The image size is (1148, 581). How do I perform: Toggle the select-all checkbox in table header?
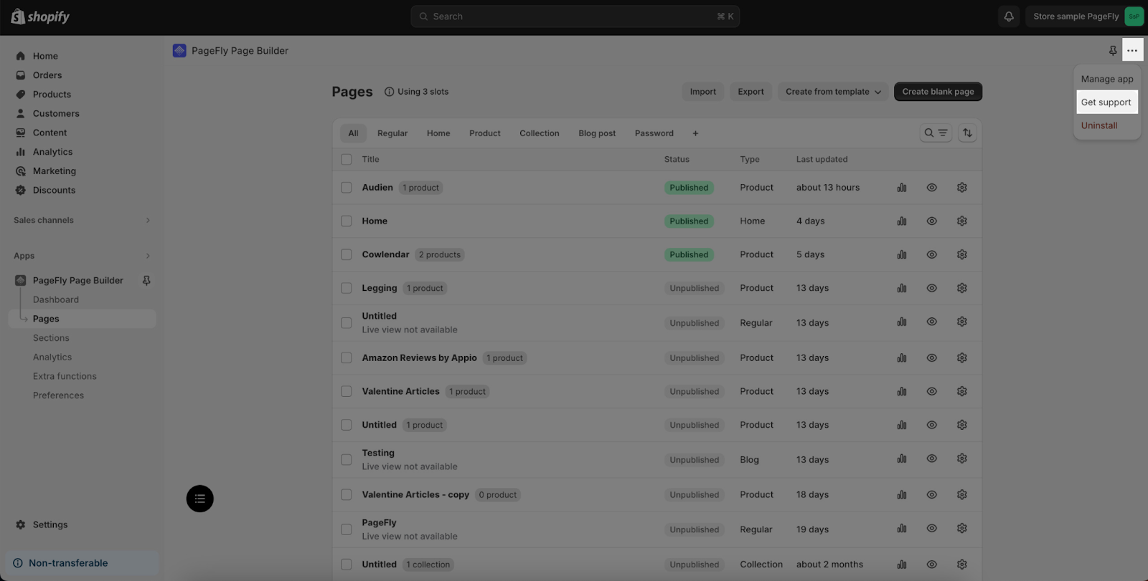[347, 159]
